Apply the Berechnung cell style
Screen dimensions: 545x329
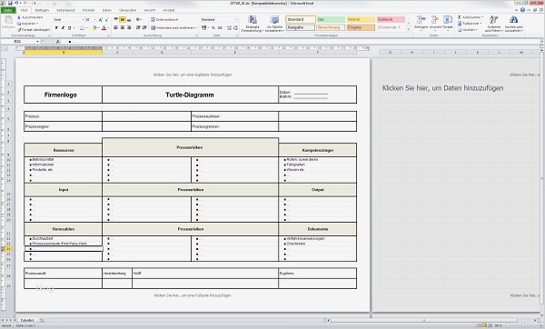(331, 27)
